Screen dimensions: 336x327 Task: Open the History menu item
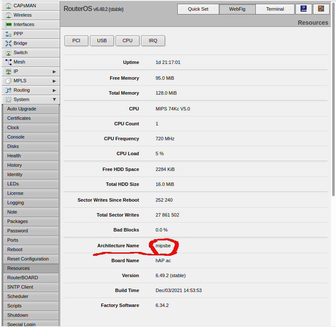pyautogui.click(x=31, y=165)
